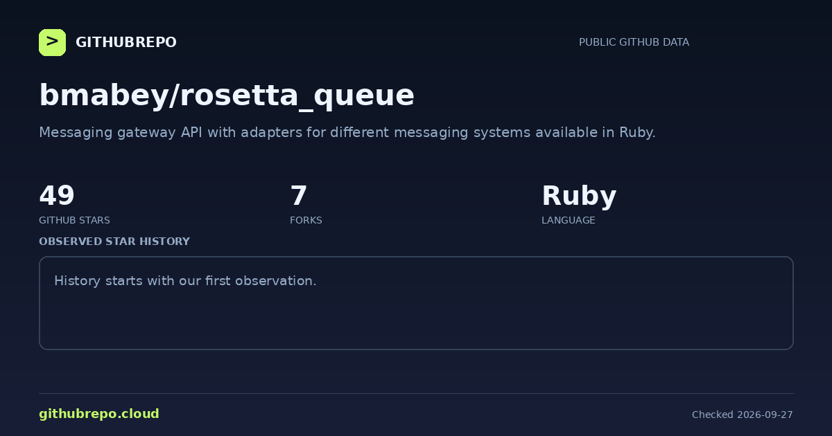Open the githubrepo.cloud footer link
The image size is (832, 436).
[x=99, y=414]
